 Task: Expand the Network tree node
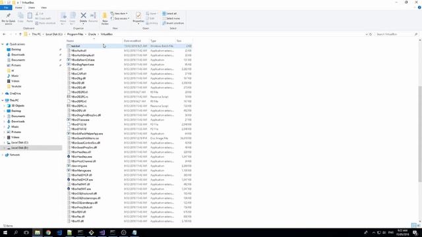click(x=3, y=155)
